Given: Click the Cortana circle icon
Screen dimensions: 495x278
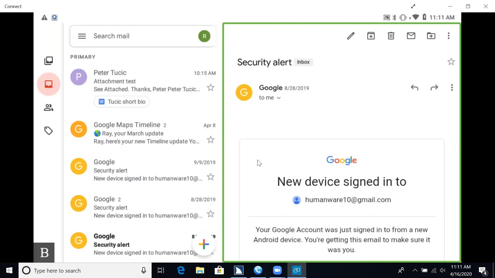Looking at the screenshot, I should click(x=26, y=270).
